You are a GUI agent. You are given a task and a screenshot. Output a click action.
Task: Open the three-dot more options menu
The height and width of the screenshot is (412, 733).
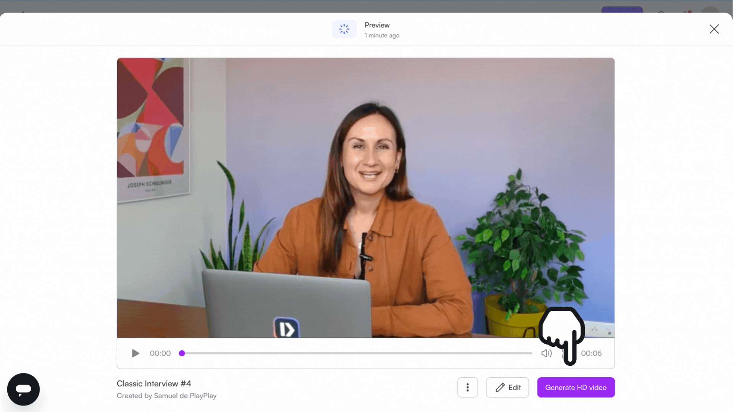(x=467, y=387)
